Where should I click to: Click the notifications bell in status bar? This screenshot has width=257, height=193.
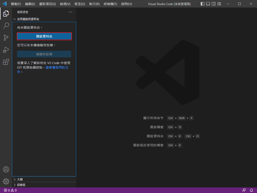tap(251, 190)
